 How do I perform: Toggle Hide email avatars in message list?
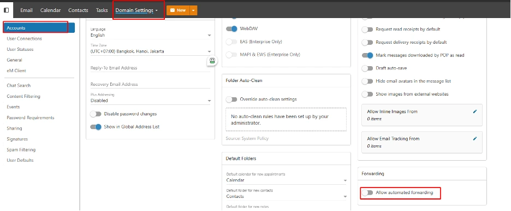[x=367, y=81]
